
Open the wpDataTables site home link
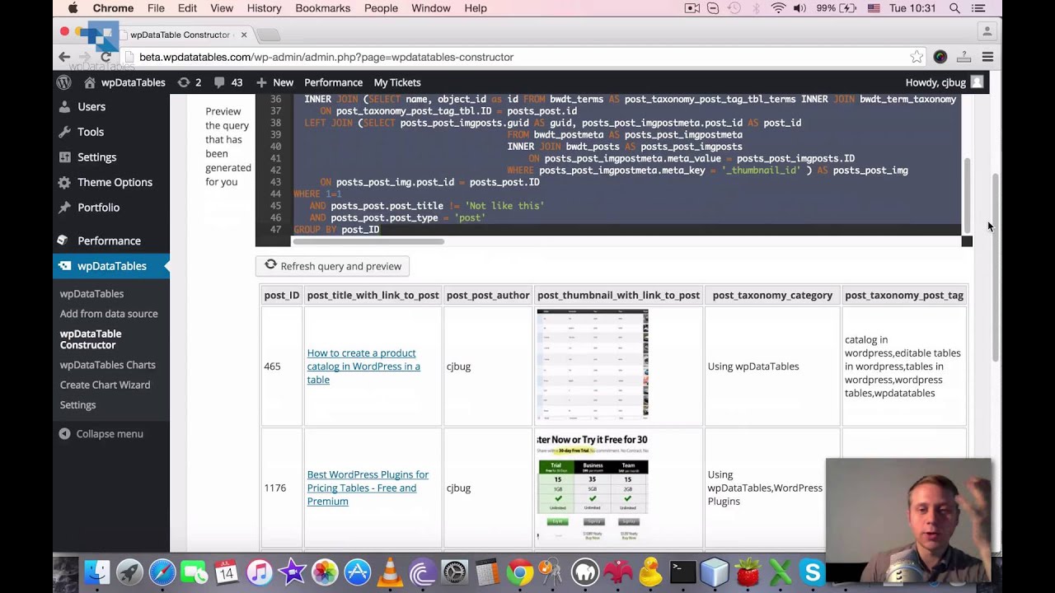click(x=124, y=82)
